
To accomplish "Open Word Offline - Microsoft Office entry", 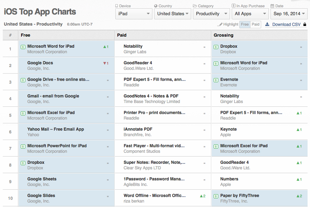I will point(154,195).
